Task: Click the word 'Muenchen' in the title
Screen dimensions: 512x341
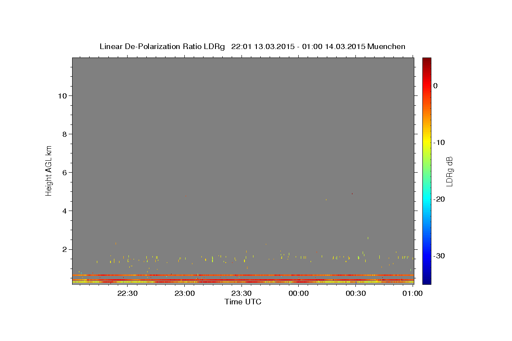Action: click(x=386, y=46)
